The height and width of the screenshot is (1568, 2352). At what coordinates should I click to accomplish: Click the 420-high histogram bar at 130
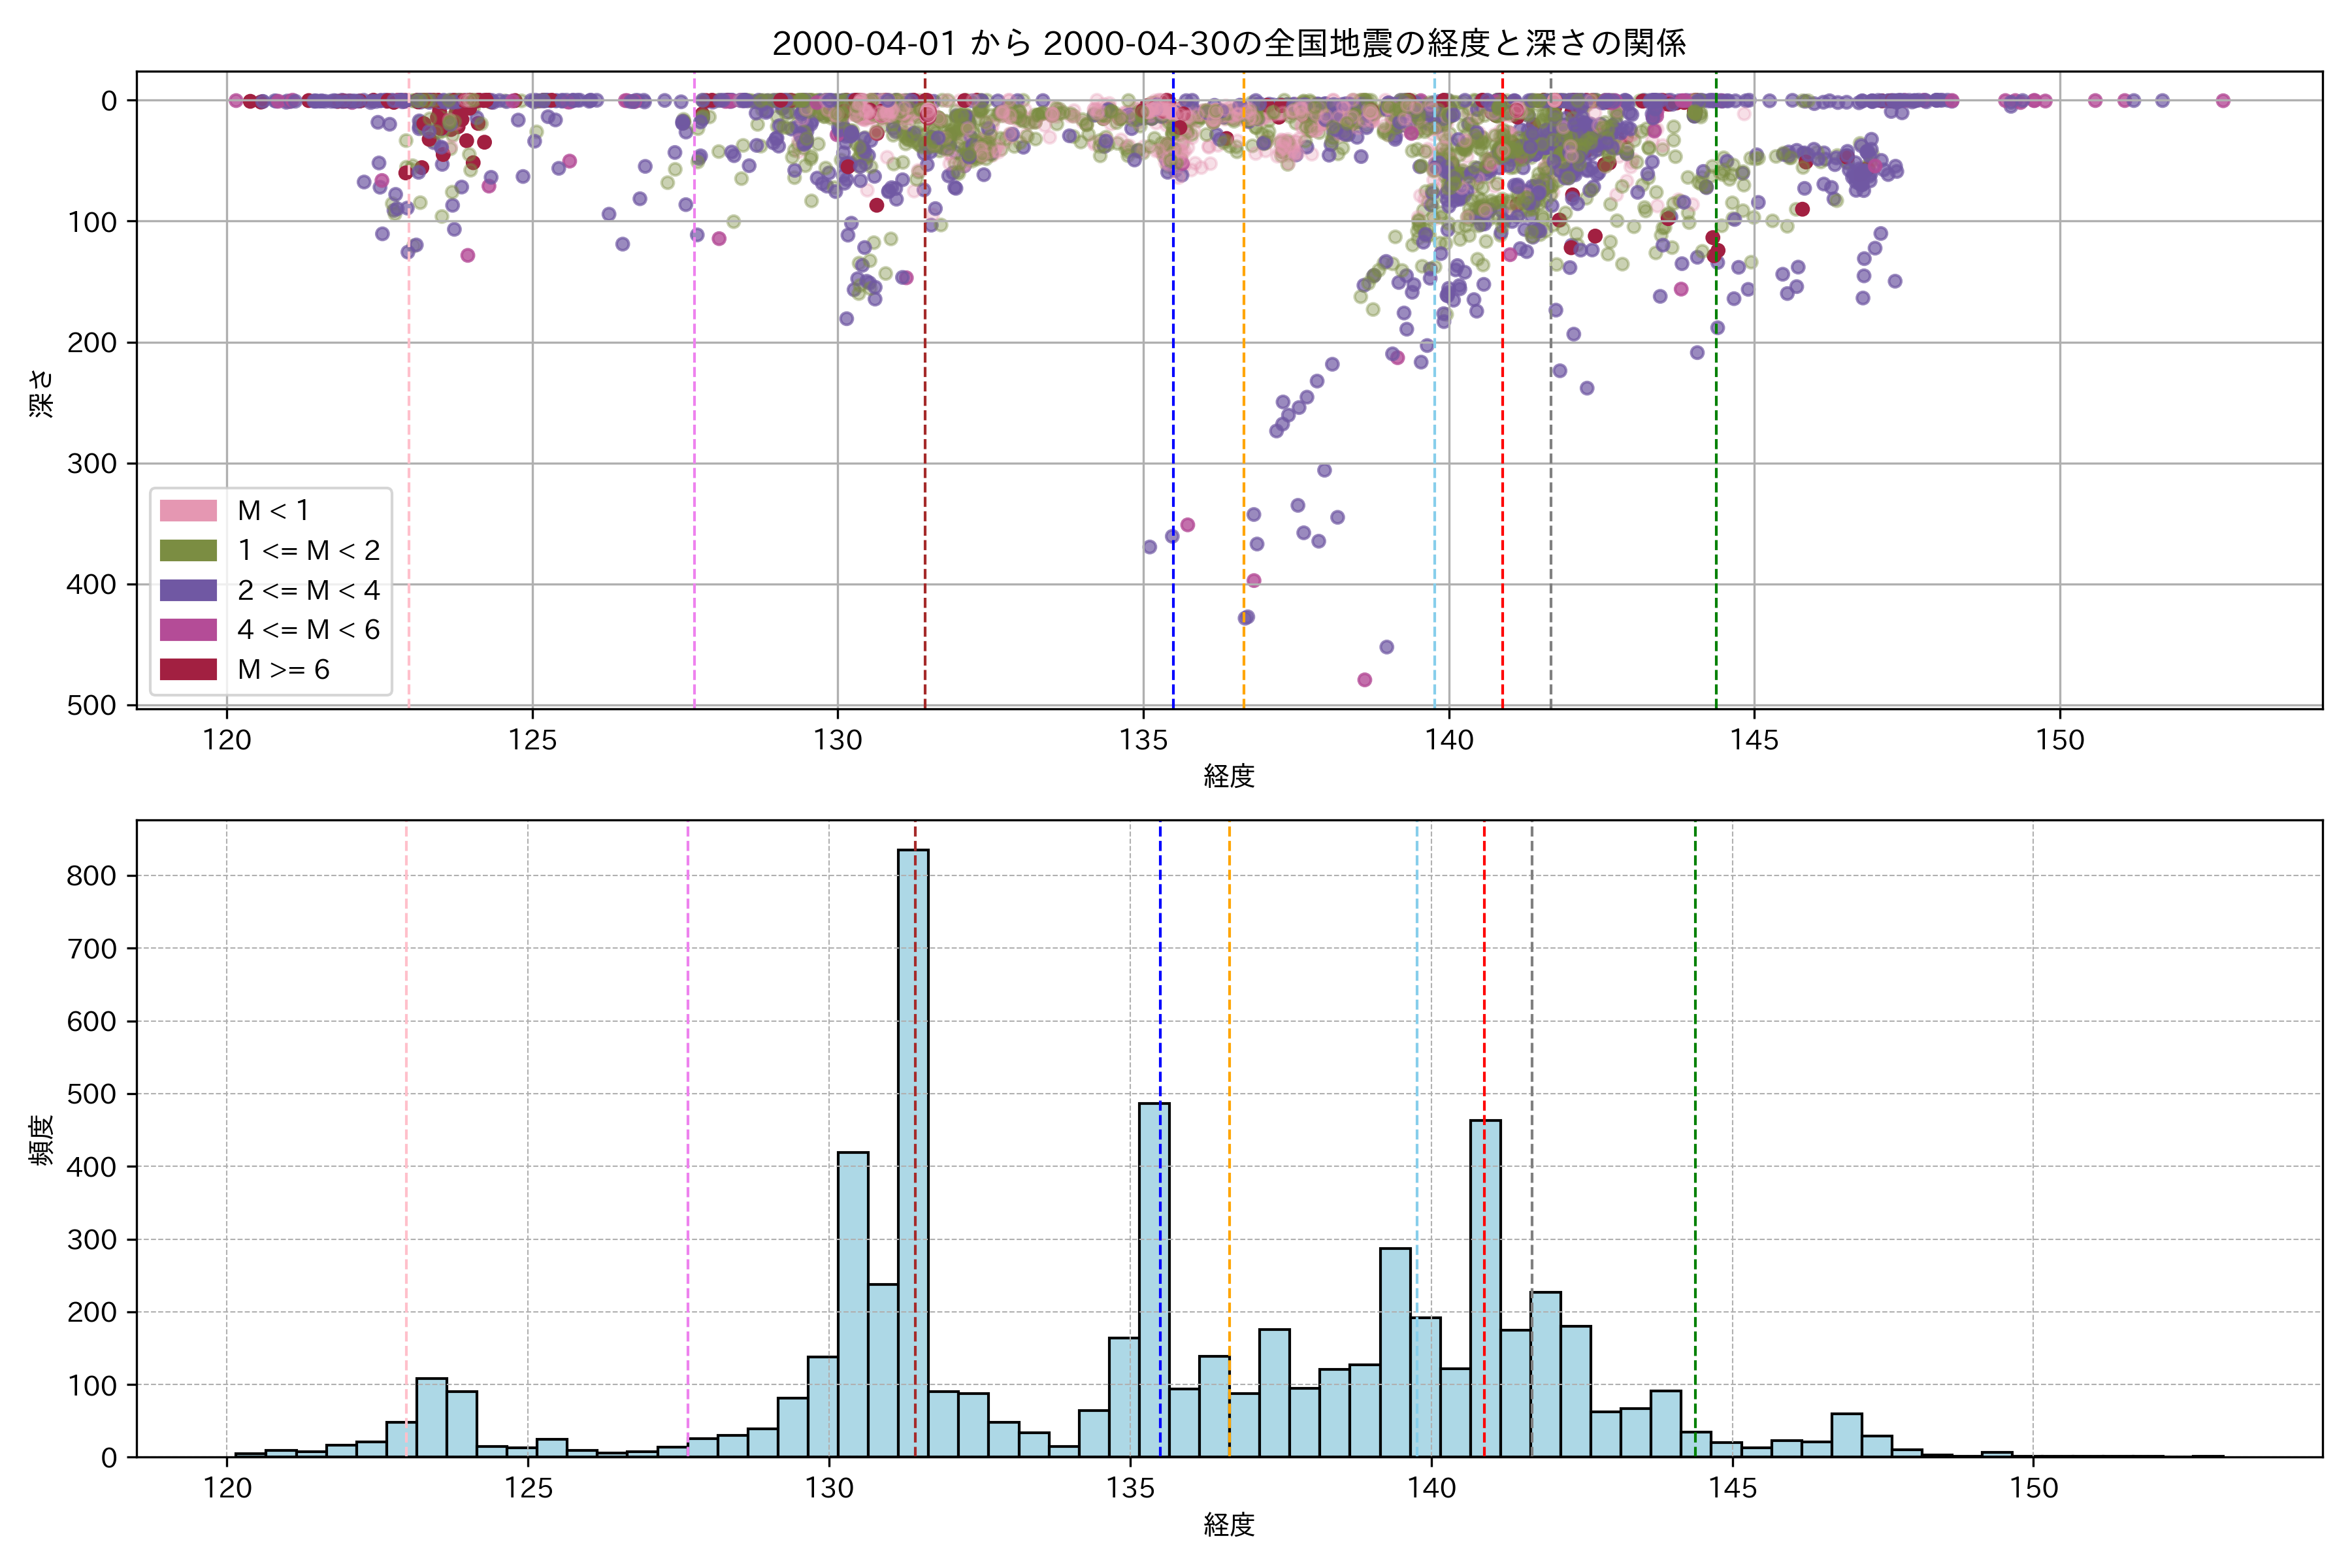click(853, 1305)
